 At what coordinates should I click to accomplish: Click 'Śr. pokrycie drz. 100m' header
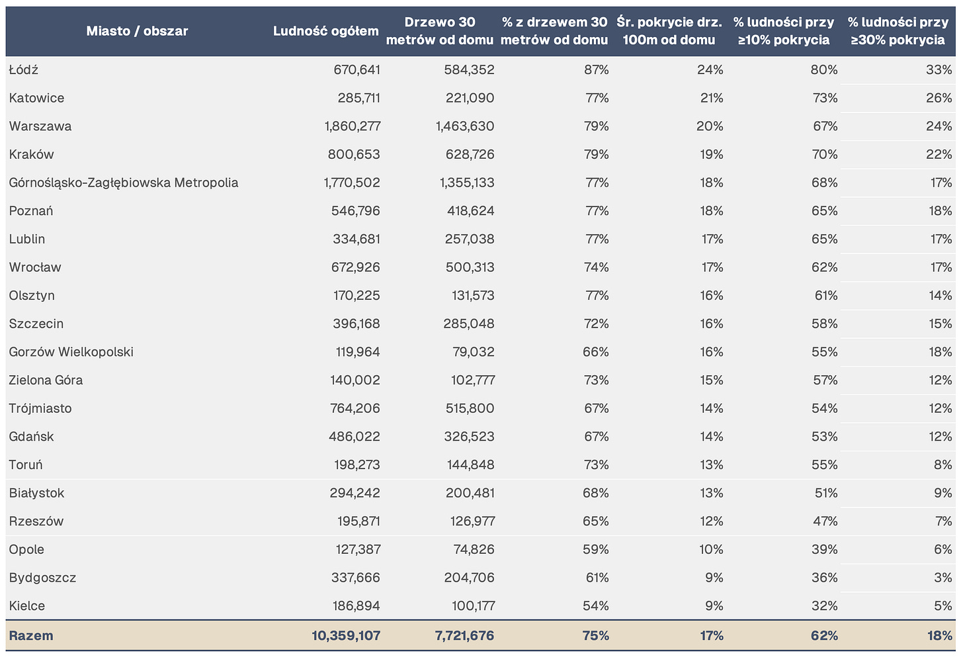[x=669, y=31]
